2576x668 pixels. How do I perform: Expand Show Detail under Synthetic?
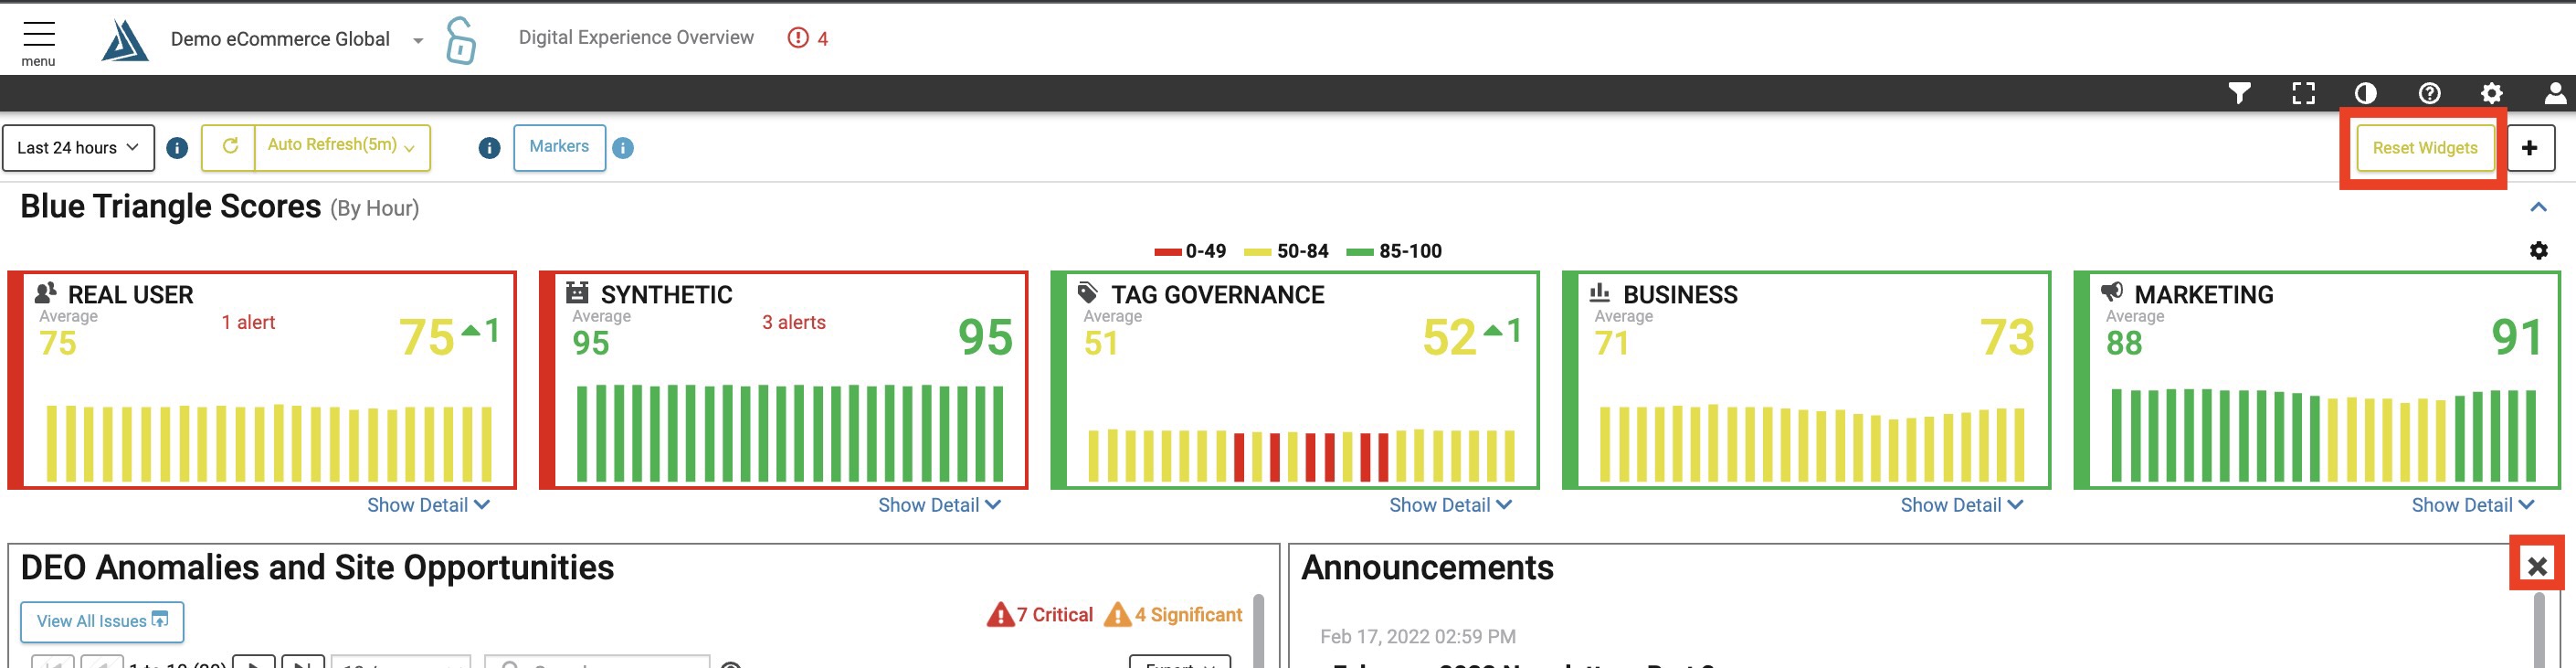pos(940,505)
